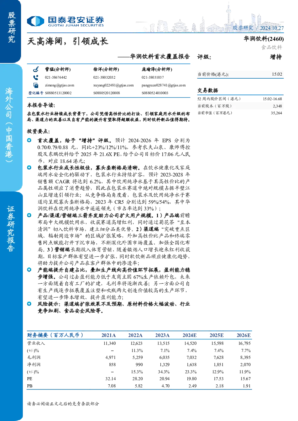Click the 2026E revenue value 16,795
Viewport: 298px width, 421px height.
point(244,343)
